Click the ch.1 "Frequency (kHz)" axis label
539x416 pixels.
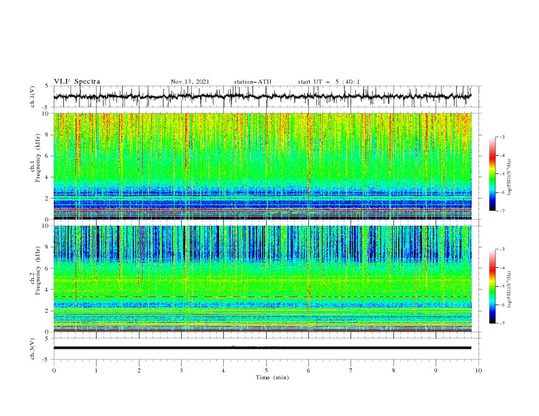[38, 158]
